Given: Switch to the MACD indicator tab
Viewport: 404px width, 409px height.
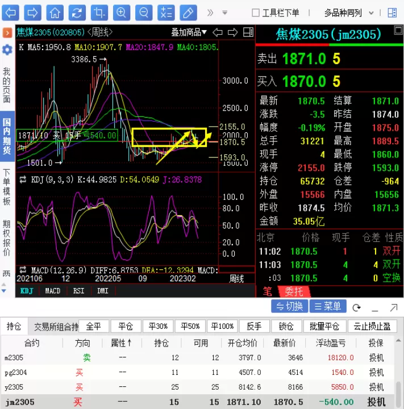Looking at the screenshot, I should point(53,291).
